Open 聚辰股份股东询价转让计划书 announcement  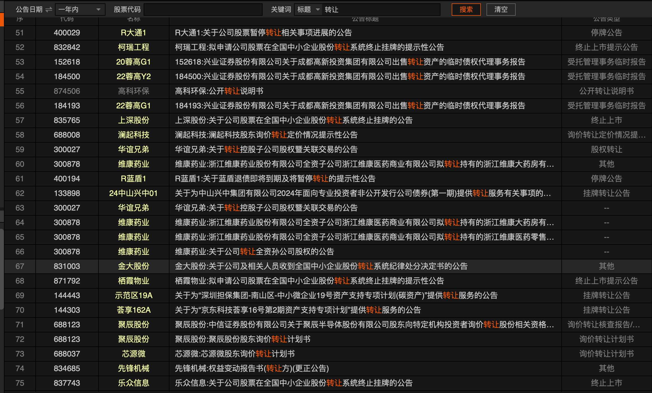[243, 339]
